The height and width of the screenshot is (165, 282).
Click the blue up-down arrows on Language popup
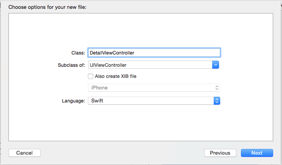pos(217,101)
